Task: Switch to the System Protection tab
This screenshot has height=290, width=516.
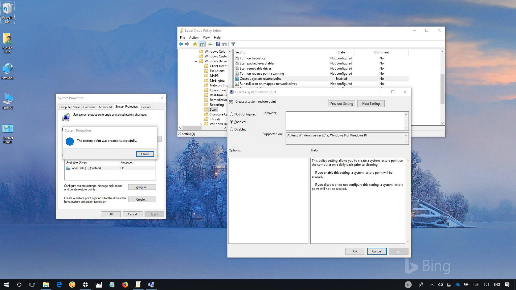Action: click(x=127, y=107)
